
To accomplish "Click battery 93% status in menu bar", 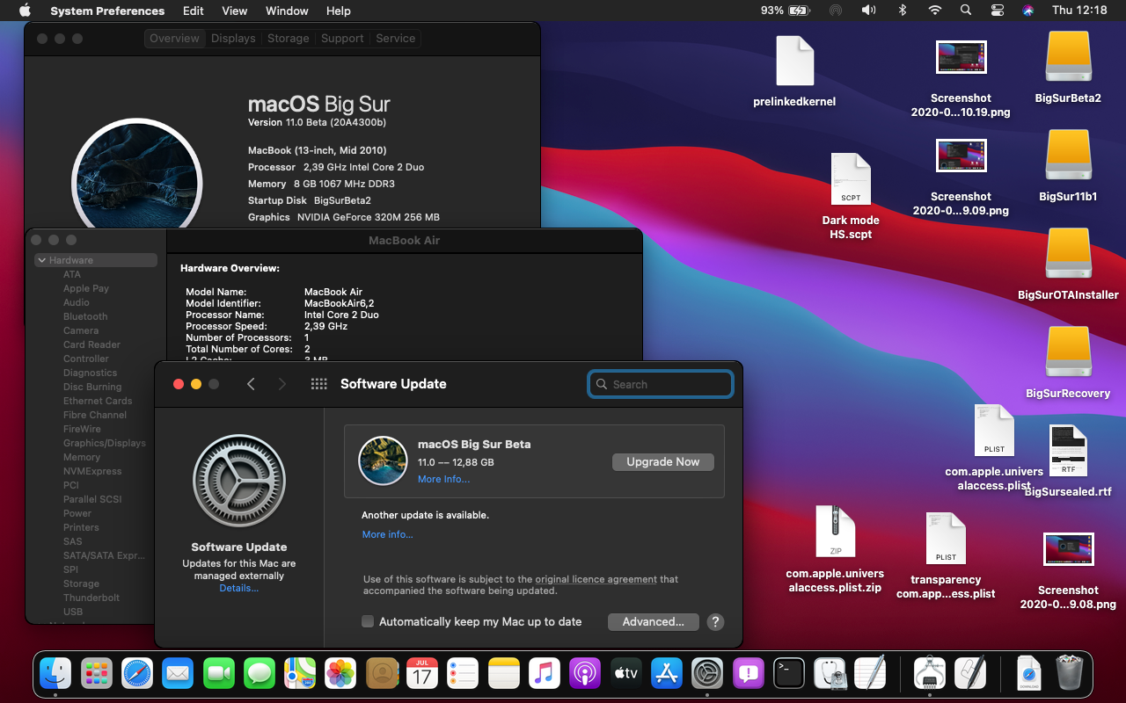I will tap(785, 11).
